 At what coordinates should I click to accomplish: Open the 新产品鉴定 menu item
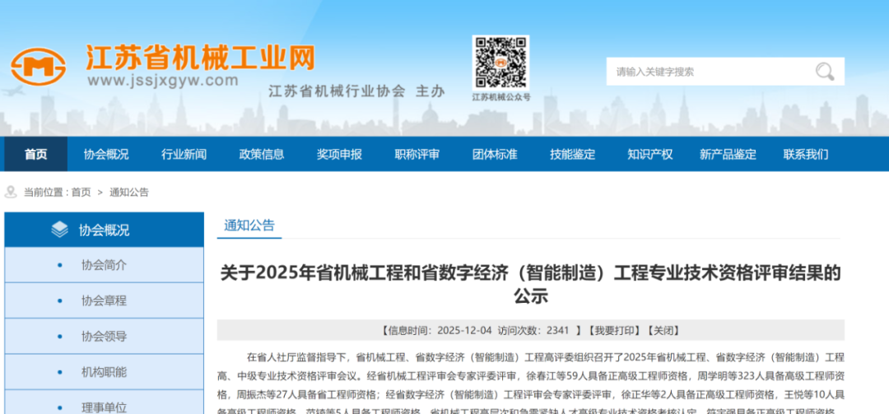pyautogui.click(x=728, y=154)
